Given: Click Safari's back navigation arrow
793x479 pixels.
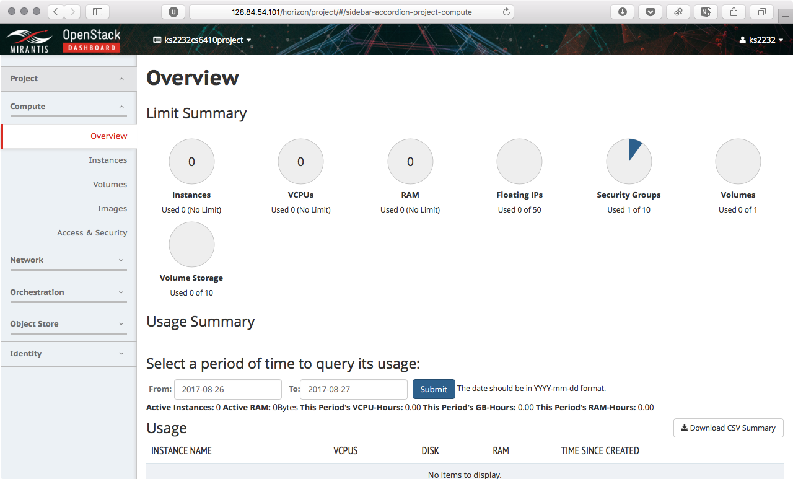Looking at the screenshot, I should [x=56, y=12].
